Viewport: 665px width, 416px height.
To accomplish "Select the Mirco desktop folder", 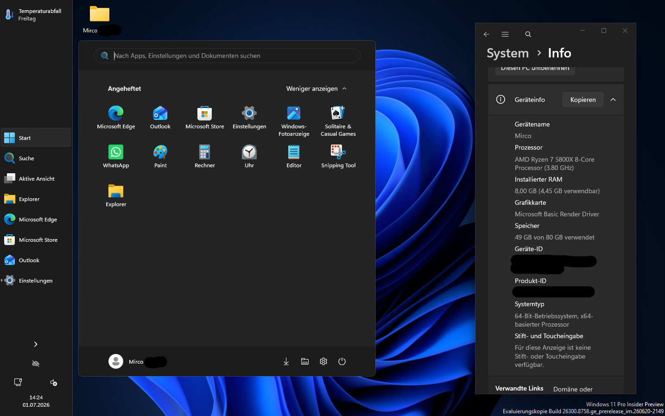I will click(x=100, y=20).
